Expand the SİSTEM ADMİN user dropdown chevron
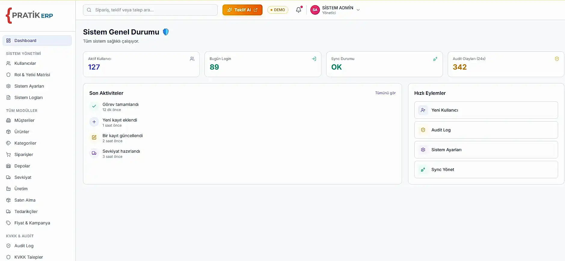Image resolution: width=565 pixels, height=261 pixels. click(358, 10)
